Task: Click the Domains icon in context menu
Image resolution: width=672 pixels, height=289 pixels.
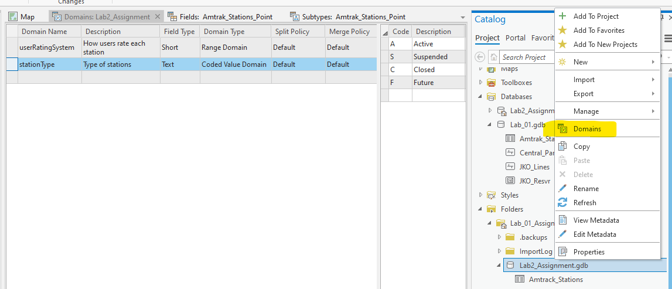Action: pos(562,129)
